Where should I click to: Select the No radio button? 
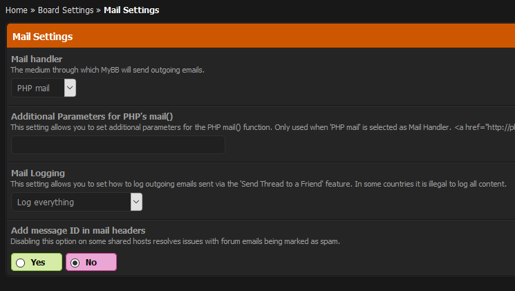coord(75,263)
